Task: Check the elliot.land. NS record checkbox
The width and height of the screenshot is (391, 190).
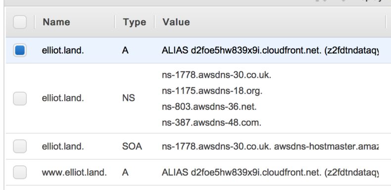Action: coord(20,98)
